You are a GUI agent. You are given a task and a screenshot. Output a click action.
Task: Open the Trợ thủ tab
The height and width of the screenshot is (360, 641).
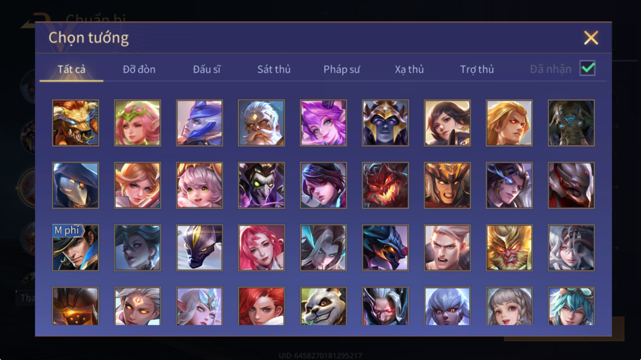477,69
